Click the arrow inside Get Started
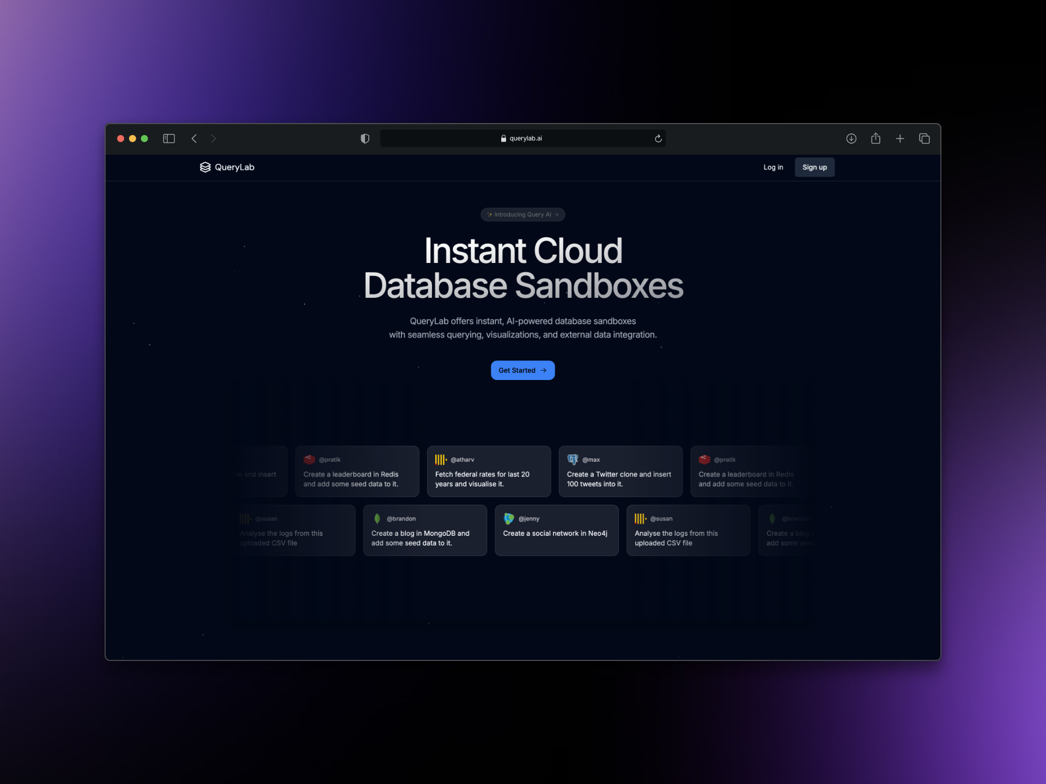The width and height of the screenshot is (1046, 784). (x=543, y=370)
